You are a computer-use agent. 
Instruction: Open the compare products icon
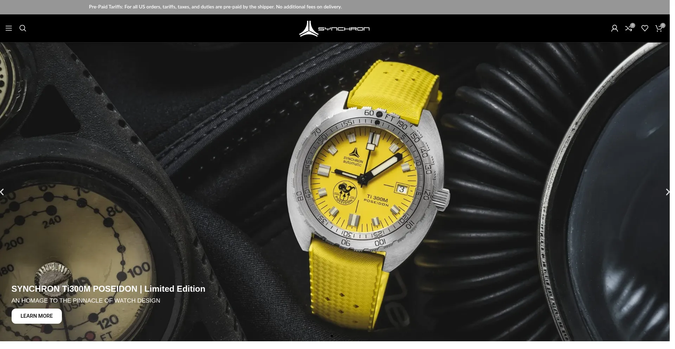[629, 28]
